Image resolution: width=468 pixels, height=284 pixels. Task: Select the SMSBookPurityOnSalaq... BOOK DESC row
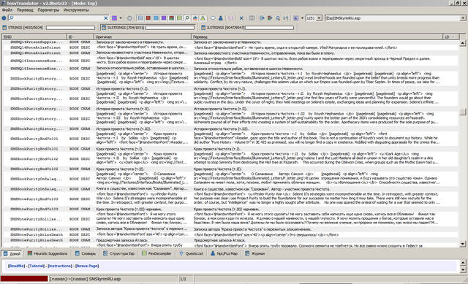[x=230, y=179]
